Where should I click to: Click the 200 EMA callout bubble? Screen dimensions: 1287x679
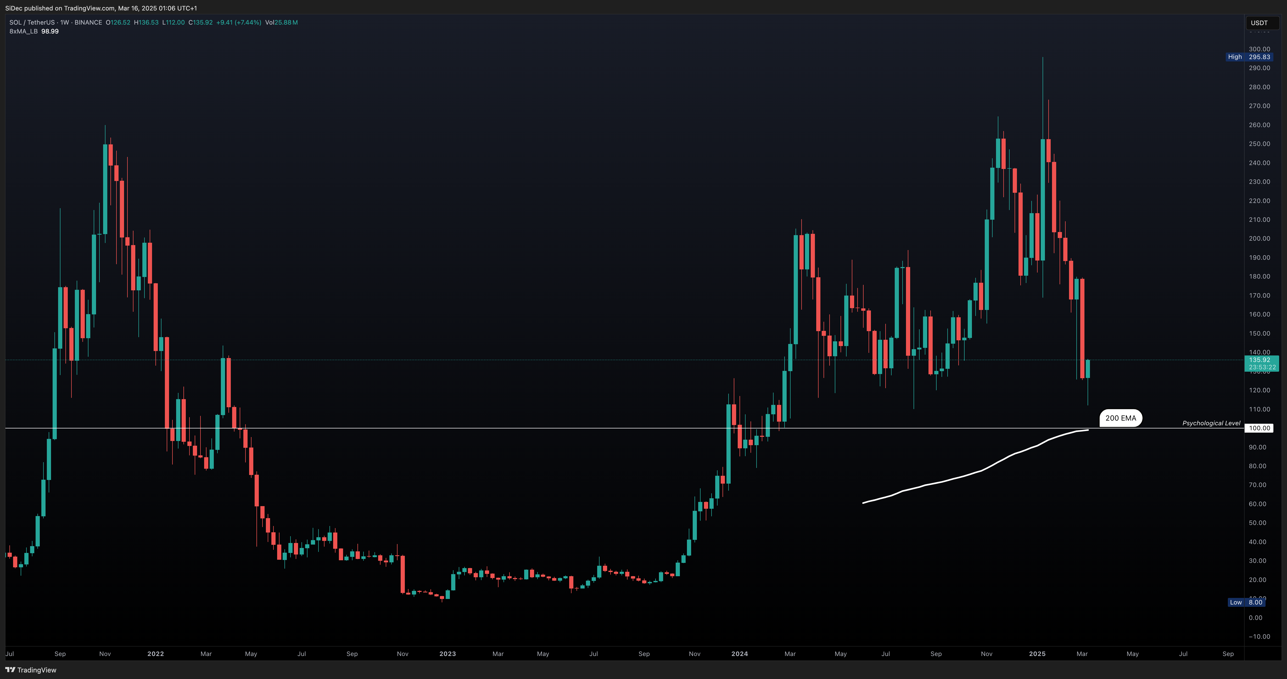(1121, 418)
